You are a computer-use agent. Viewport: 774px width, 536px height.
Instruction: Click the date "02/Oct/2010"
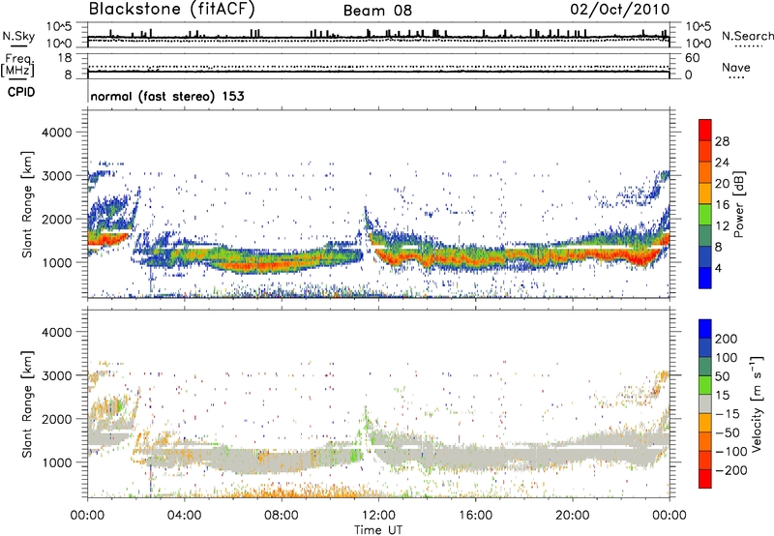pyautogui.click(x=620, y=10)
